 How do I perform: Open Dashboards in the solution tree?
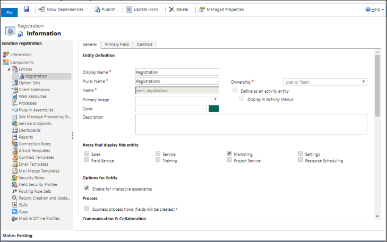point(29,130)
